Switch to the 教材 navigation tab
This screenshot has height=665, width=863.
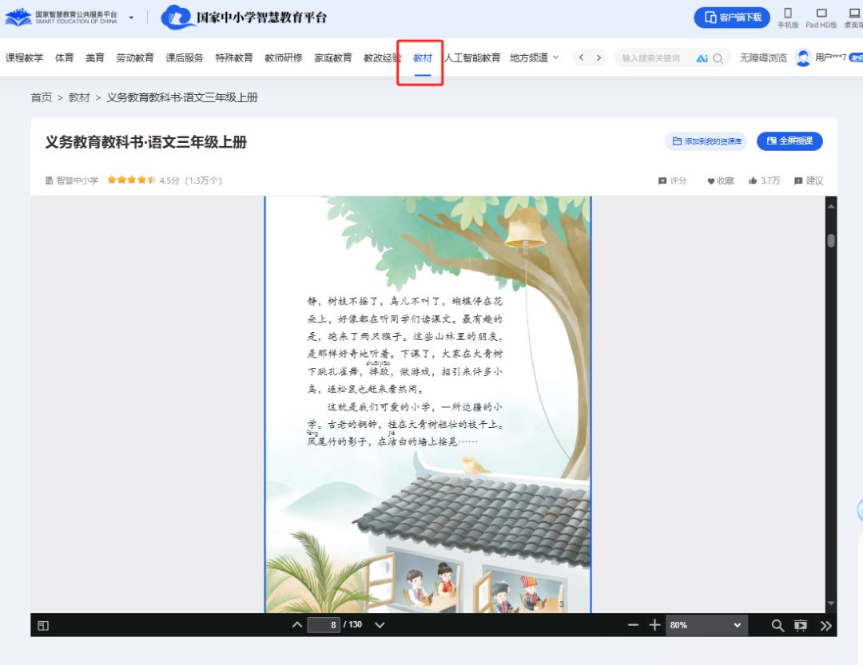420,57
